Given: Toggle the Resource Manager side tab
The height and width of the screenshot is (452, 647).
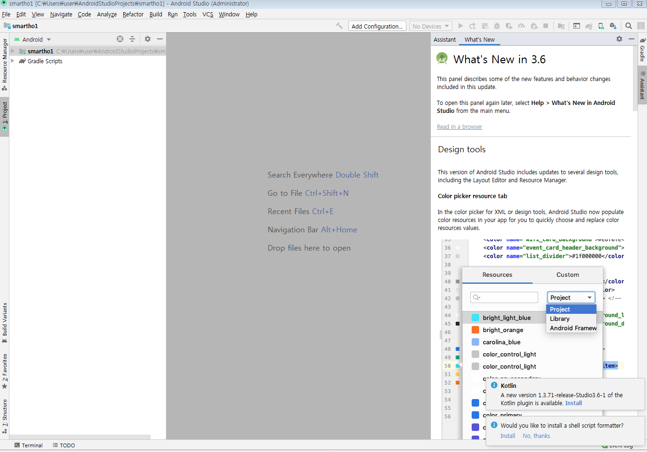Looking at the screenshot, I should click(5, 65).
